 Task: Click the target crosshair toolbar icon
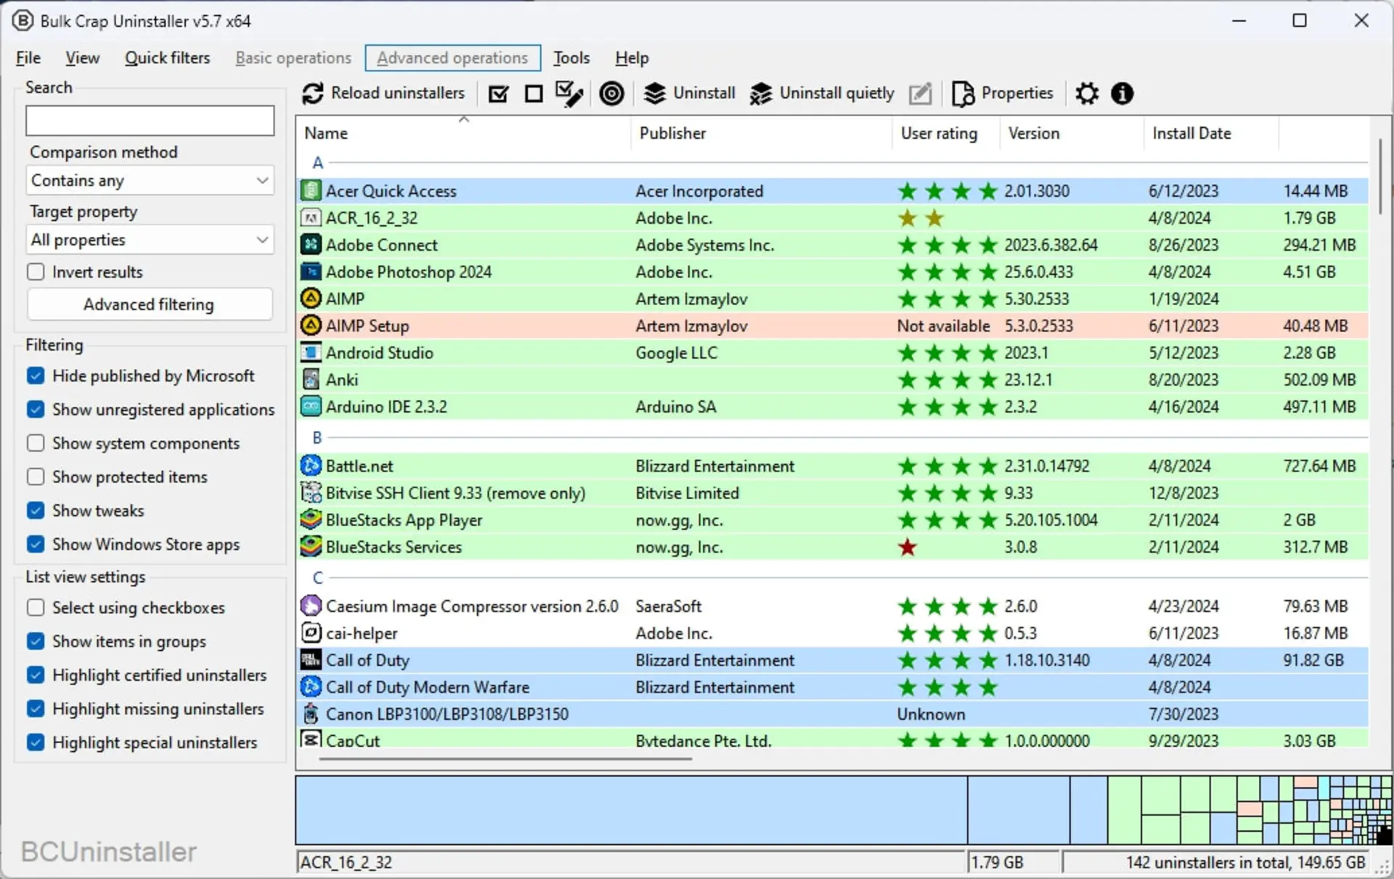point(611,94)
